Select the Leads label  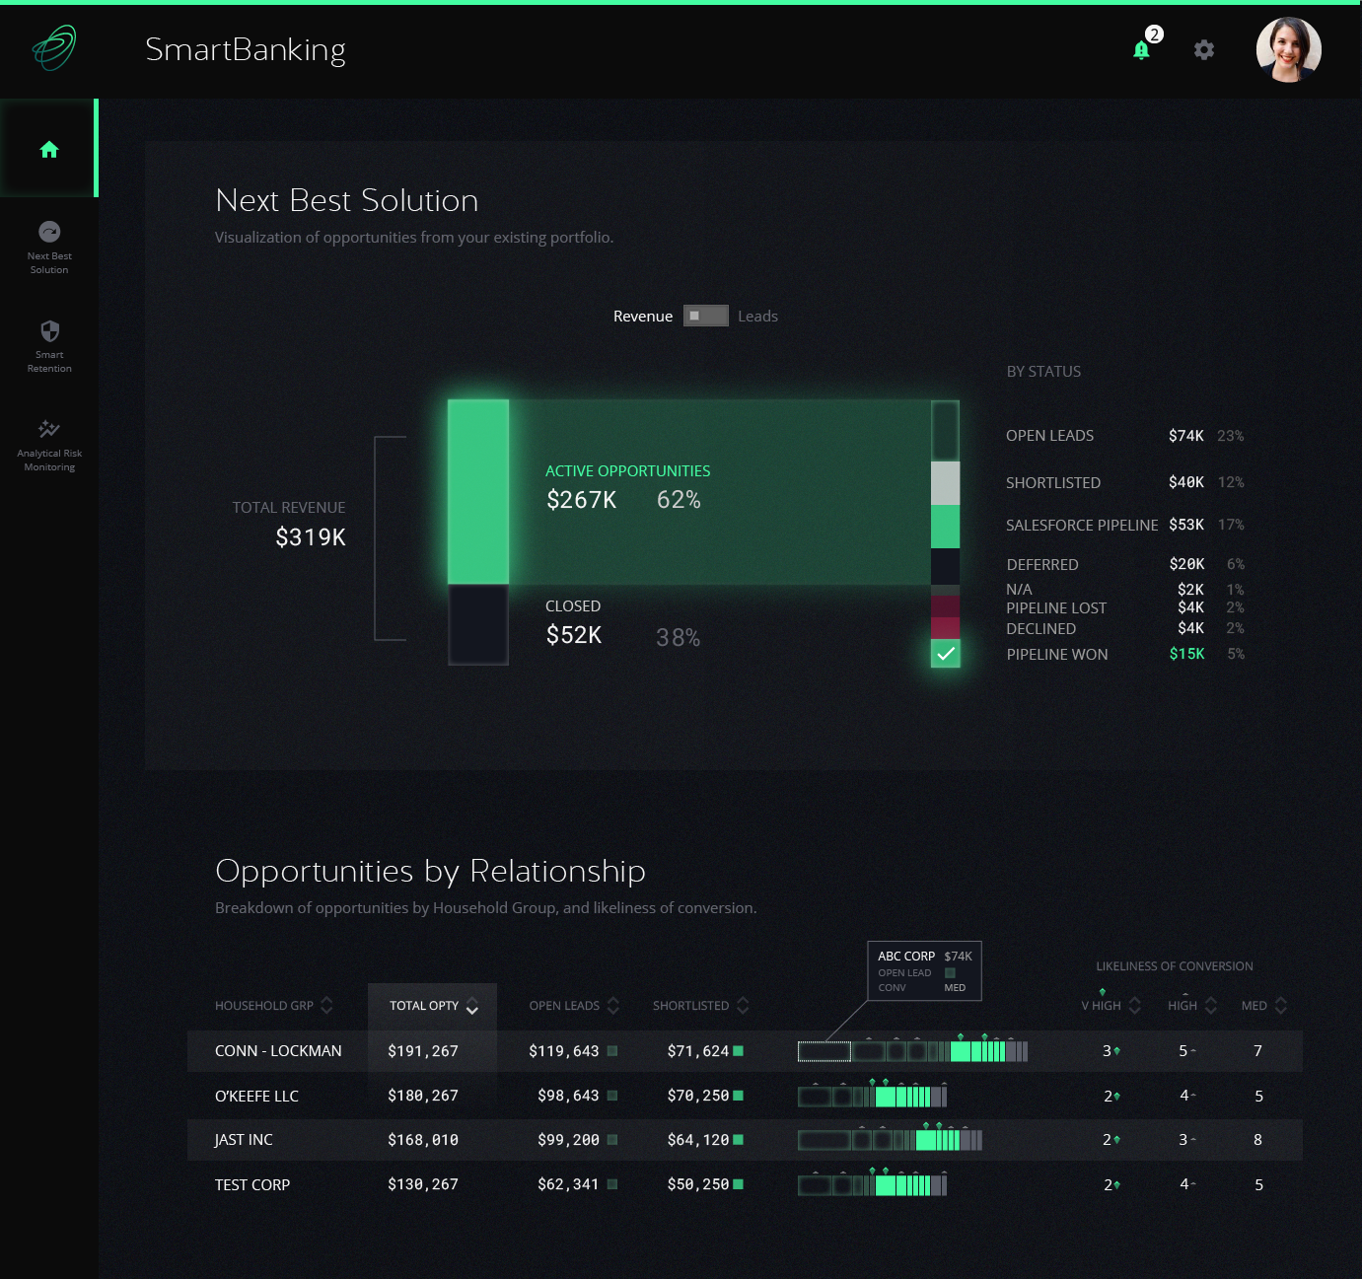click(x=757, y=317)
